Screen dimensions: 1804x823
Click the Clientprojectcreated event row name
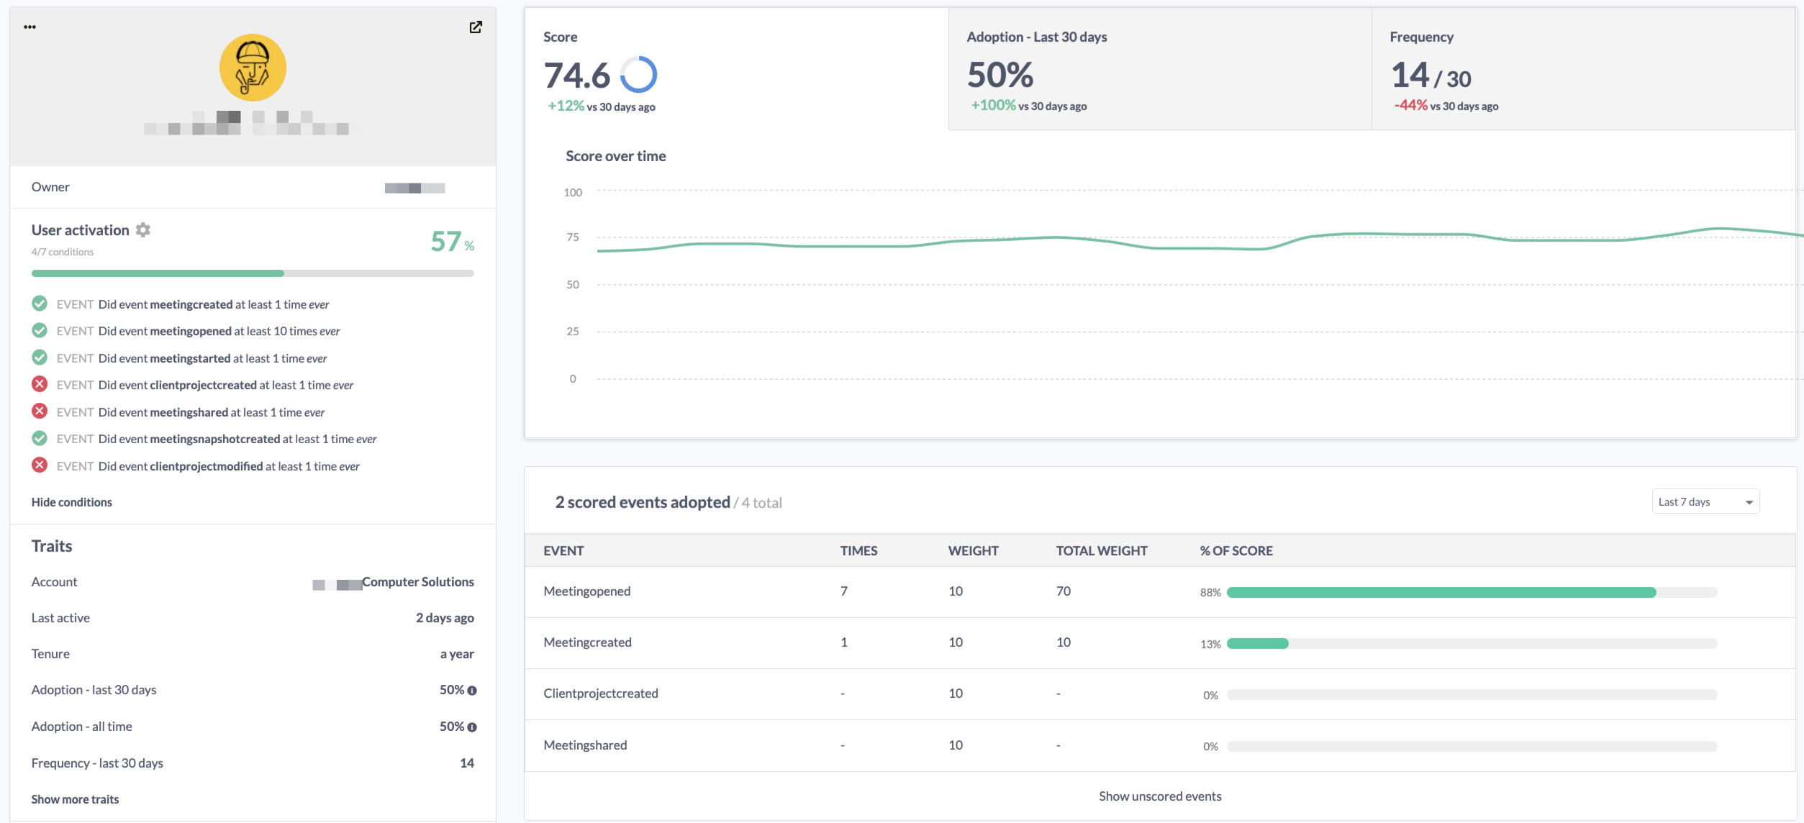pyautogui.click(x=601, y=694)
